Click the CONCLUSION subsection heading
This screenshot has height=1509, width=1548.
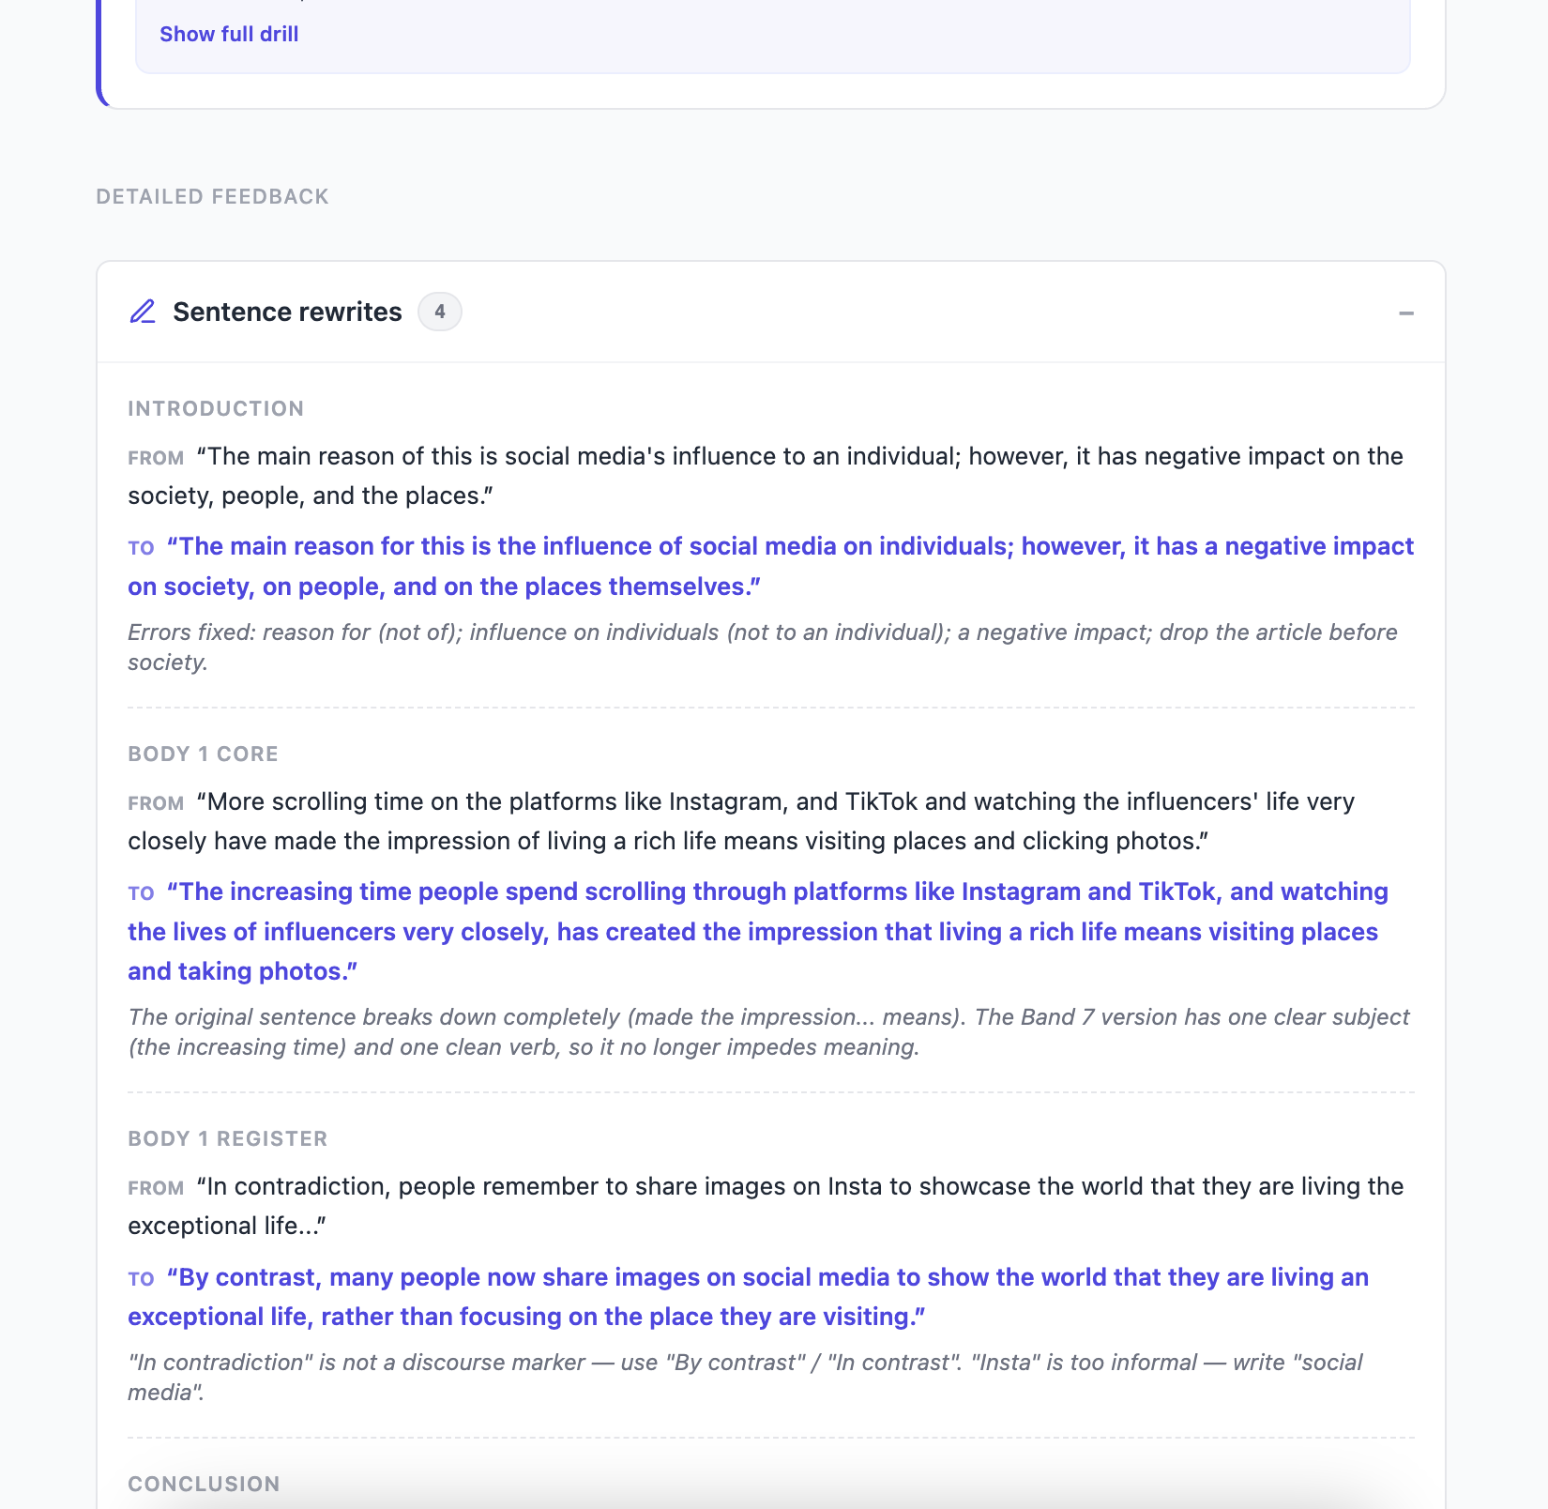pos(204,1484)
